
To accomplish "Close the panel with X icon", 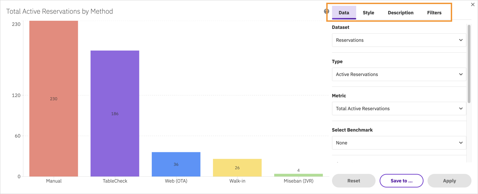I will [473, 5].
